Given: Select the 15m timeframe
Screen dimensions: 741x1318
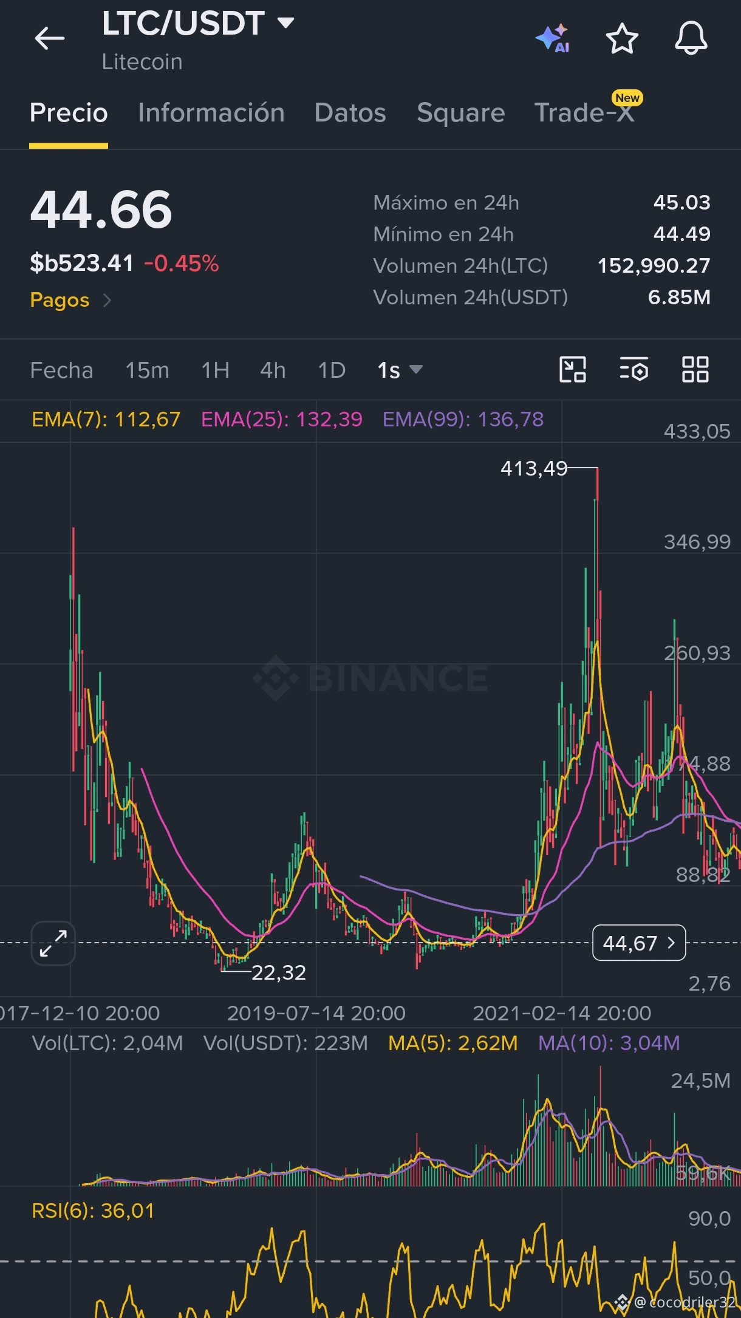Looking at the screenshot, I should click(x=147, y=370).
